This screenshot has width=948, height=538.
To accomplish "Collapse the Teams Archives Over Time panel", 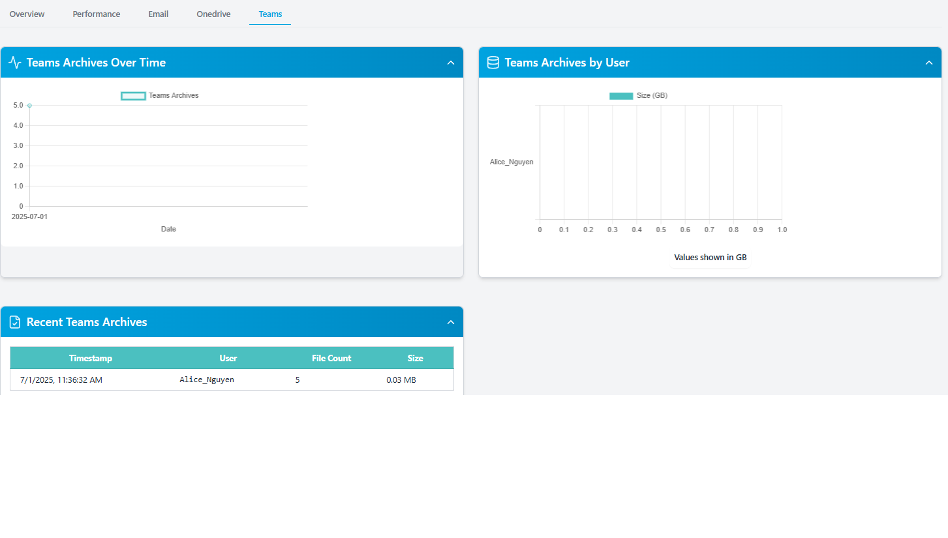I will pos(450,63).
